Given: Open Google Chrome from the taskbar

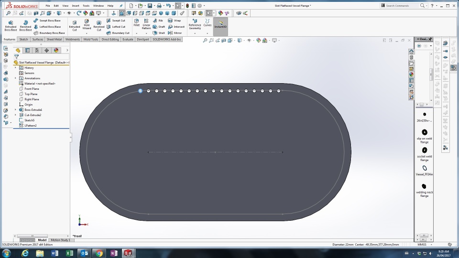Looking at the screenshot, I should (99, 253).
